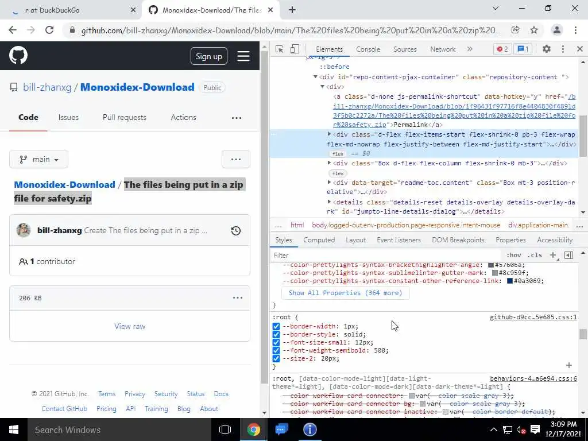The height and width of the screenshot is (441, 588).
Task: Toggle the device toolbar icon in DevTools
Action: (x=295, y=49)
